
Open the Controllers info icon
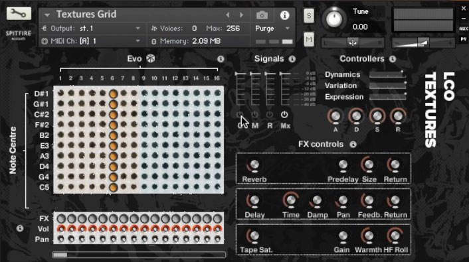pos(393,59)
